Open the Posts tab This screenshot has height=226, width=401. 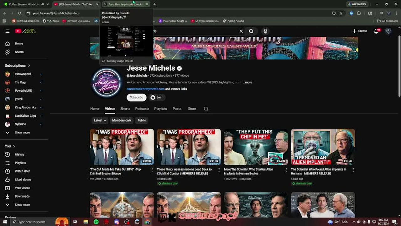[177, 109]
